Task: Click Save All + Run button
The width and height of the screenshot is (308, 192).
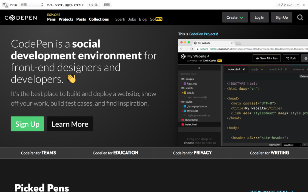Action: [x=266, y=58]
